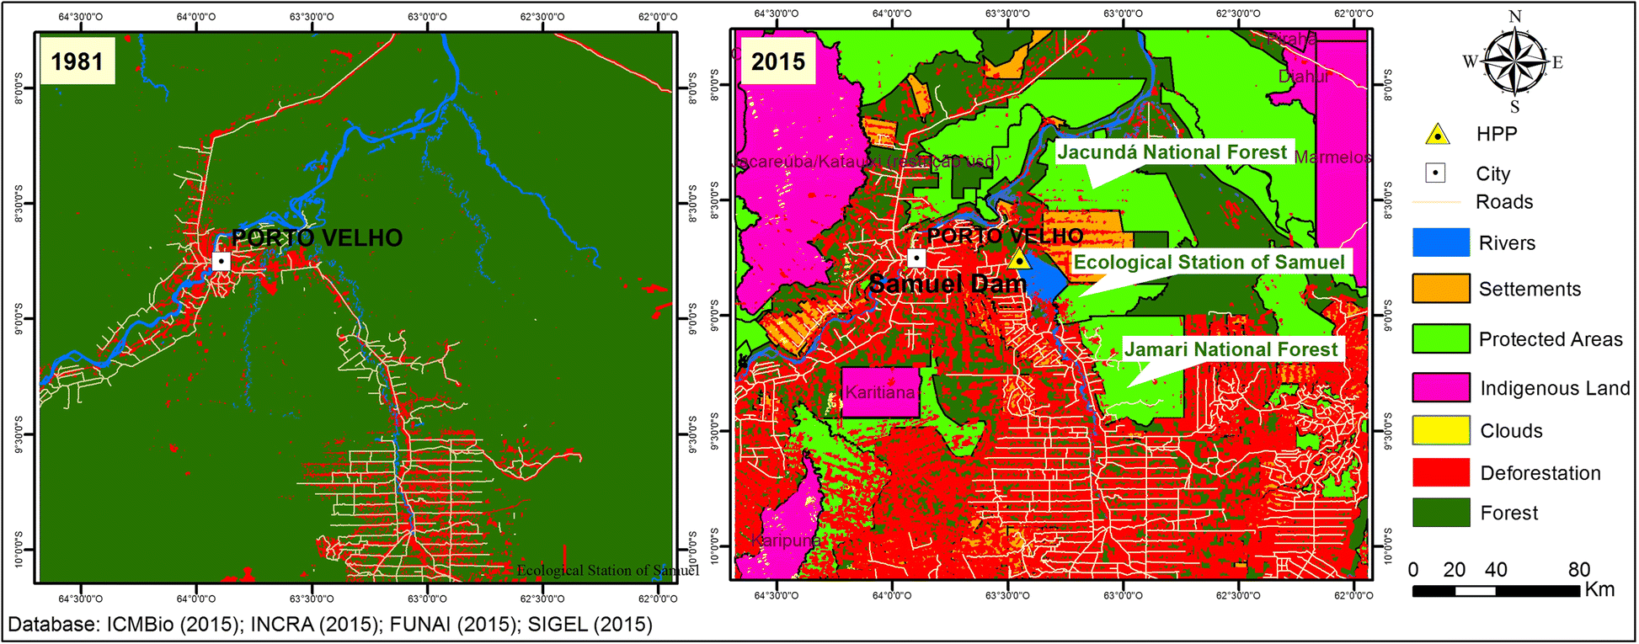Click the PORTO VELHO label on 1981 map
Viewport: 1639px width, 644px height.
317,238
